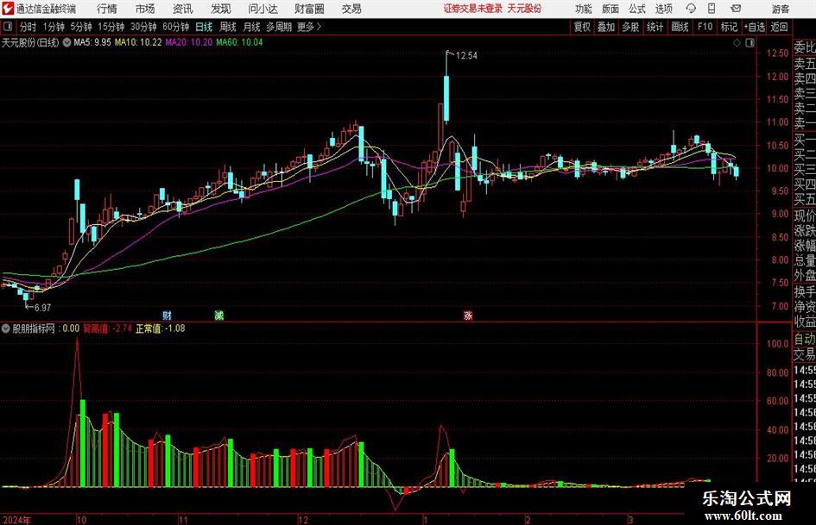
Task: Toggle the left sidebar panel icon
Action: 8,27
